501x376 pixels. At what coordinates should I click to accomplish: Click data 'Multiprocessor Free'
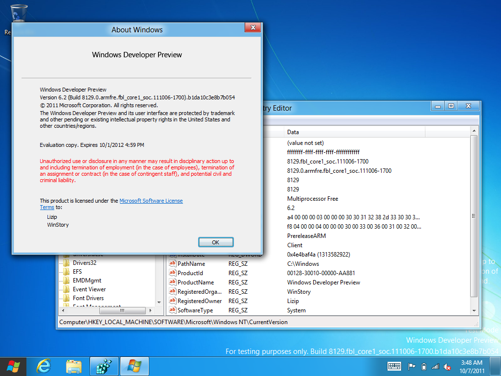coord(313,199)
